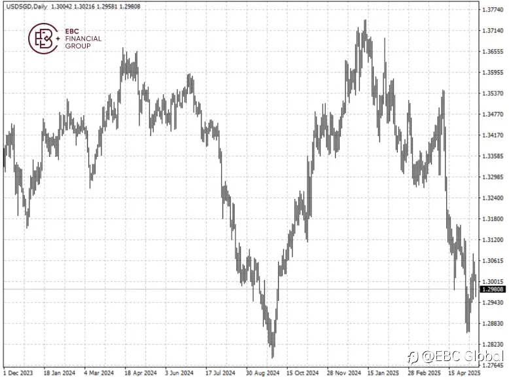The image size is (509, 380).
Task: Click the 1 Dec 2023 date label
Action: coord(18,373)
